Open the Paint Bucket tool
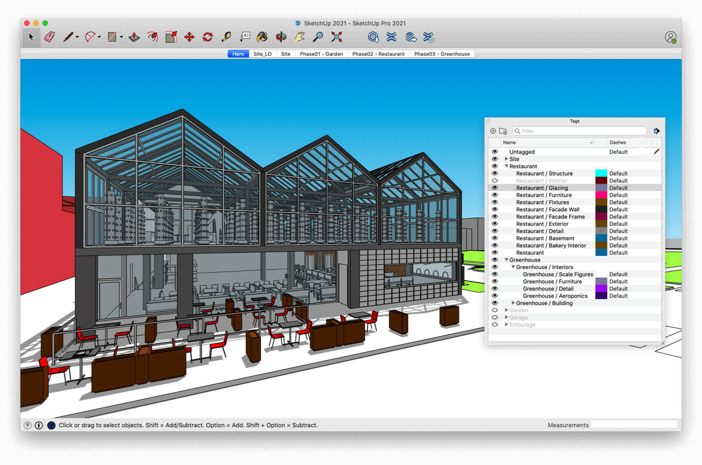 point(262,37)
